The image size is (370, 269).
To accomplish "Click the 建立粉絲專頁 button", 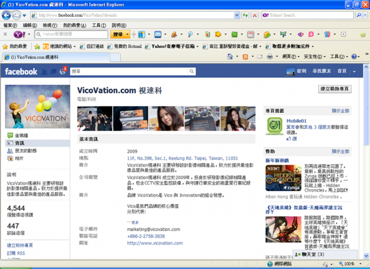I will 335,89.
